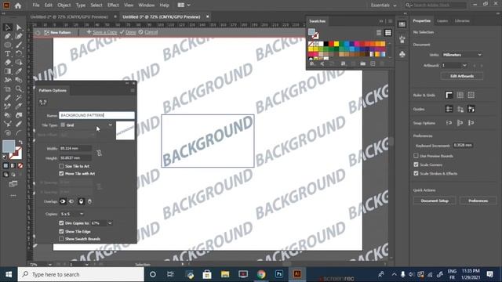Toggle Scale Strokes & Effects checkbox
The height and width of the screenshot is (282, 502).
(x=416, y=173)
